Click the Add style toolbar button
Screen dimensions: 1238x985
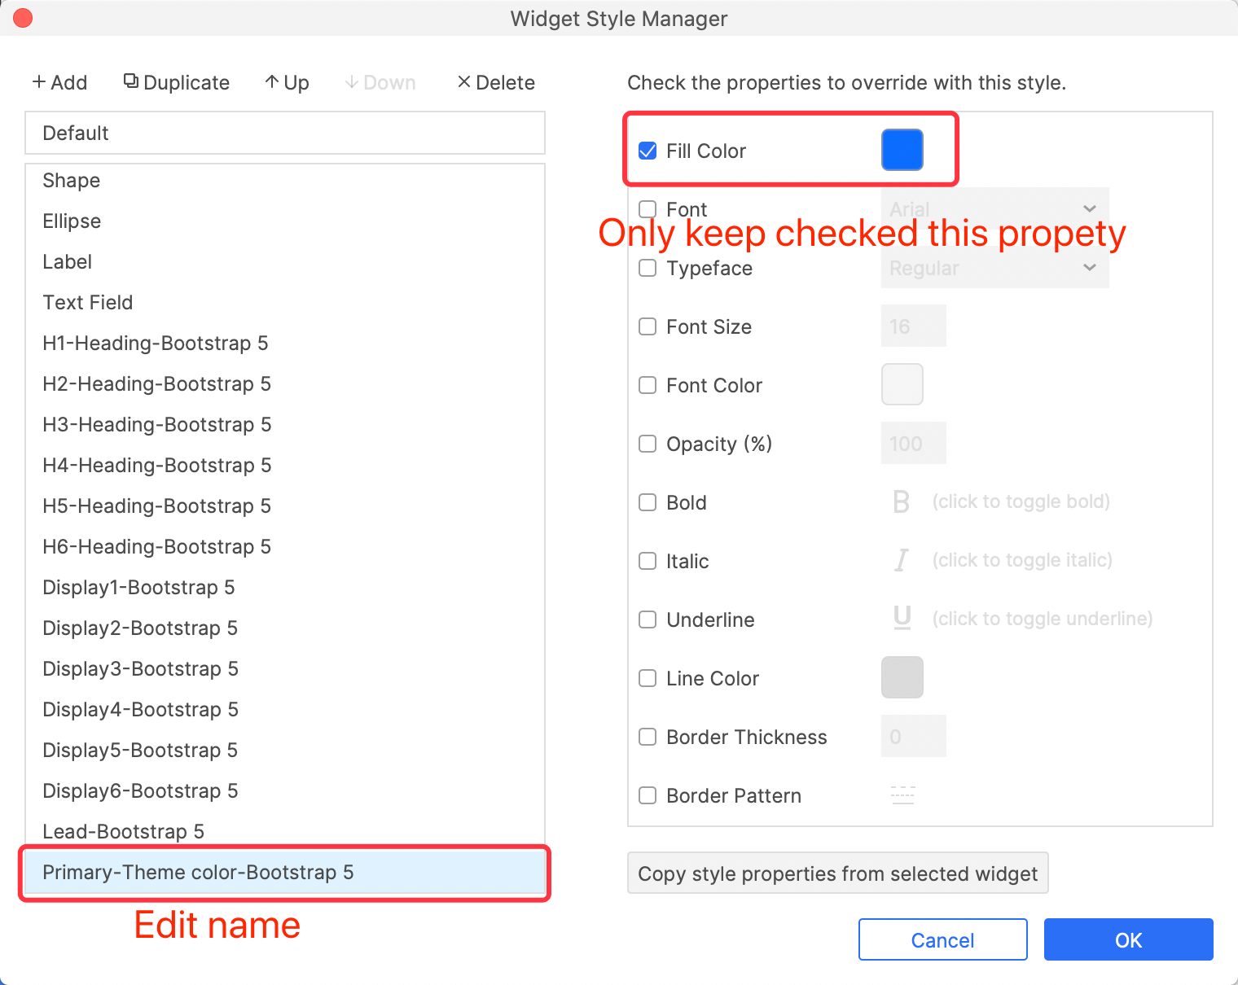pos(59,82)
